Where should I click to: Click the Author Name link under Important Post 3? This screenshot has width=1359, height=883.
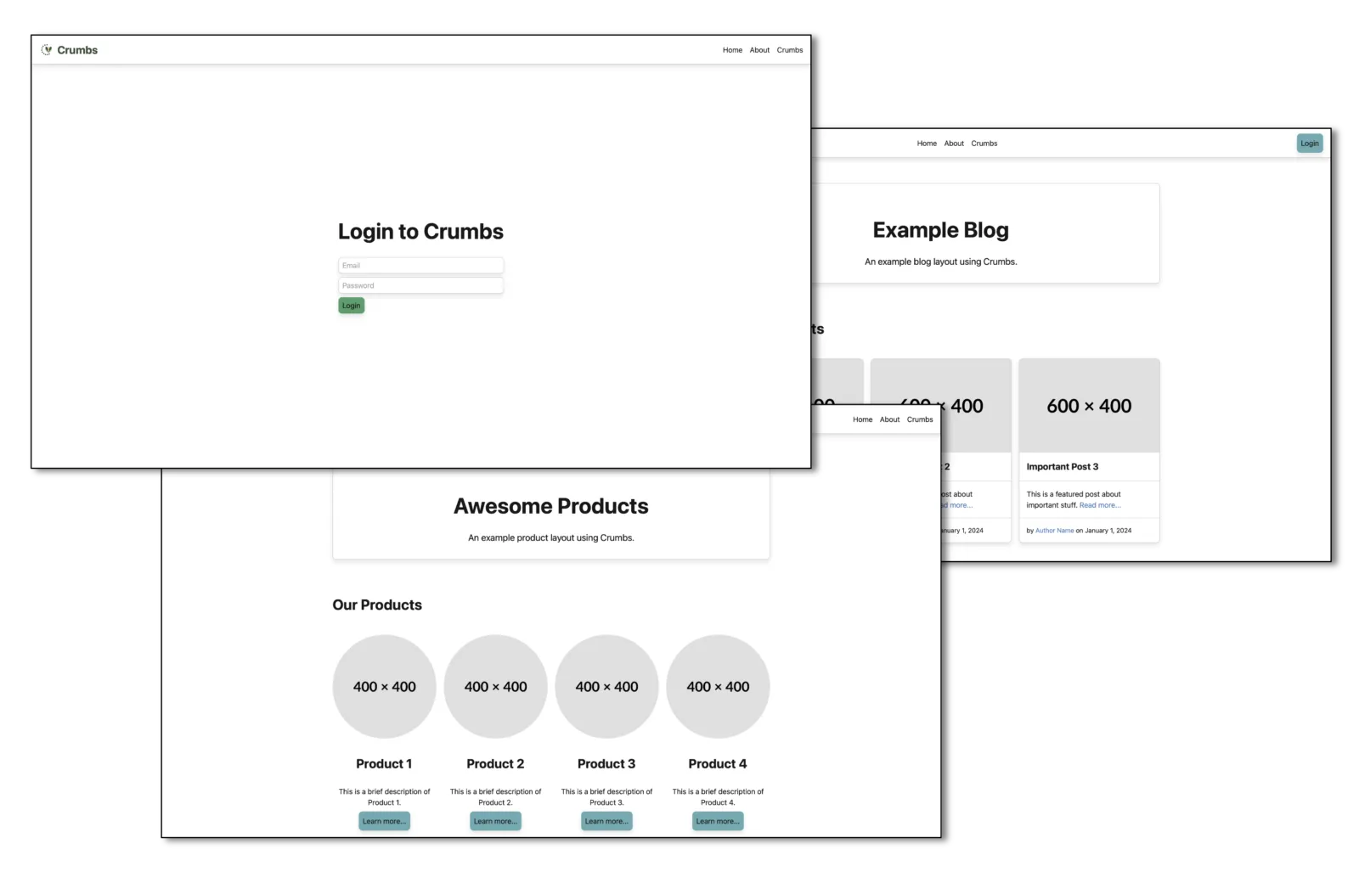click(1053, 530)
